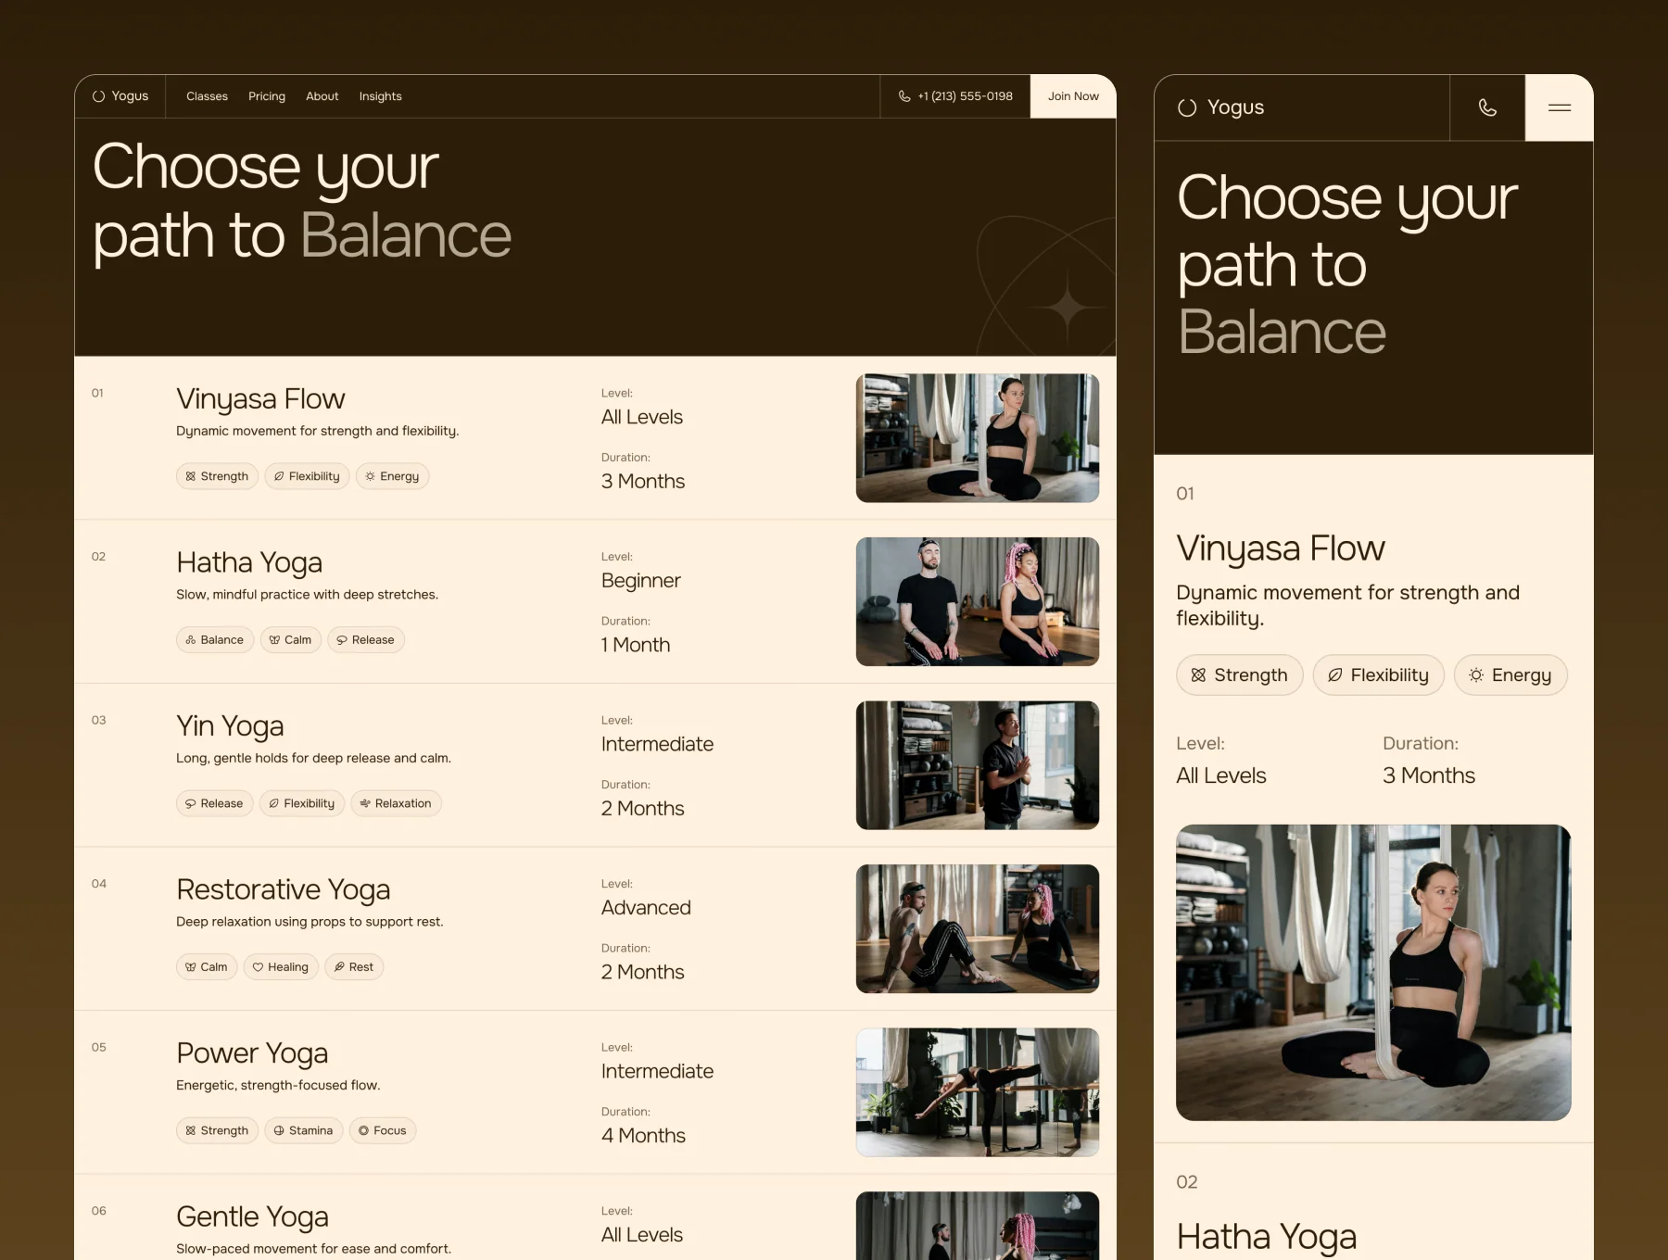Select the Energy tag under Vinyasa Flow desktop
The width and height of the screenshot is (1668, 1260).
coord(392,476)
